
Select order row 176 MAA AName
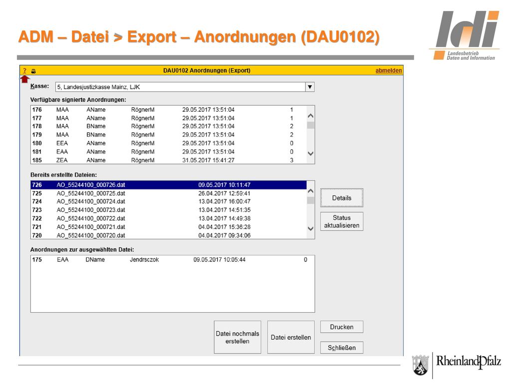169,110
